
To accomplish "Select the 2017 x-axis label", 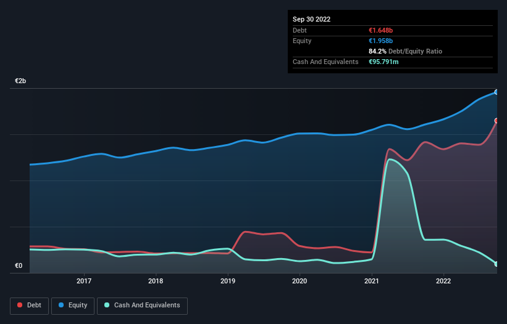I will point(84,281).
